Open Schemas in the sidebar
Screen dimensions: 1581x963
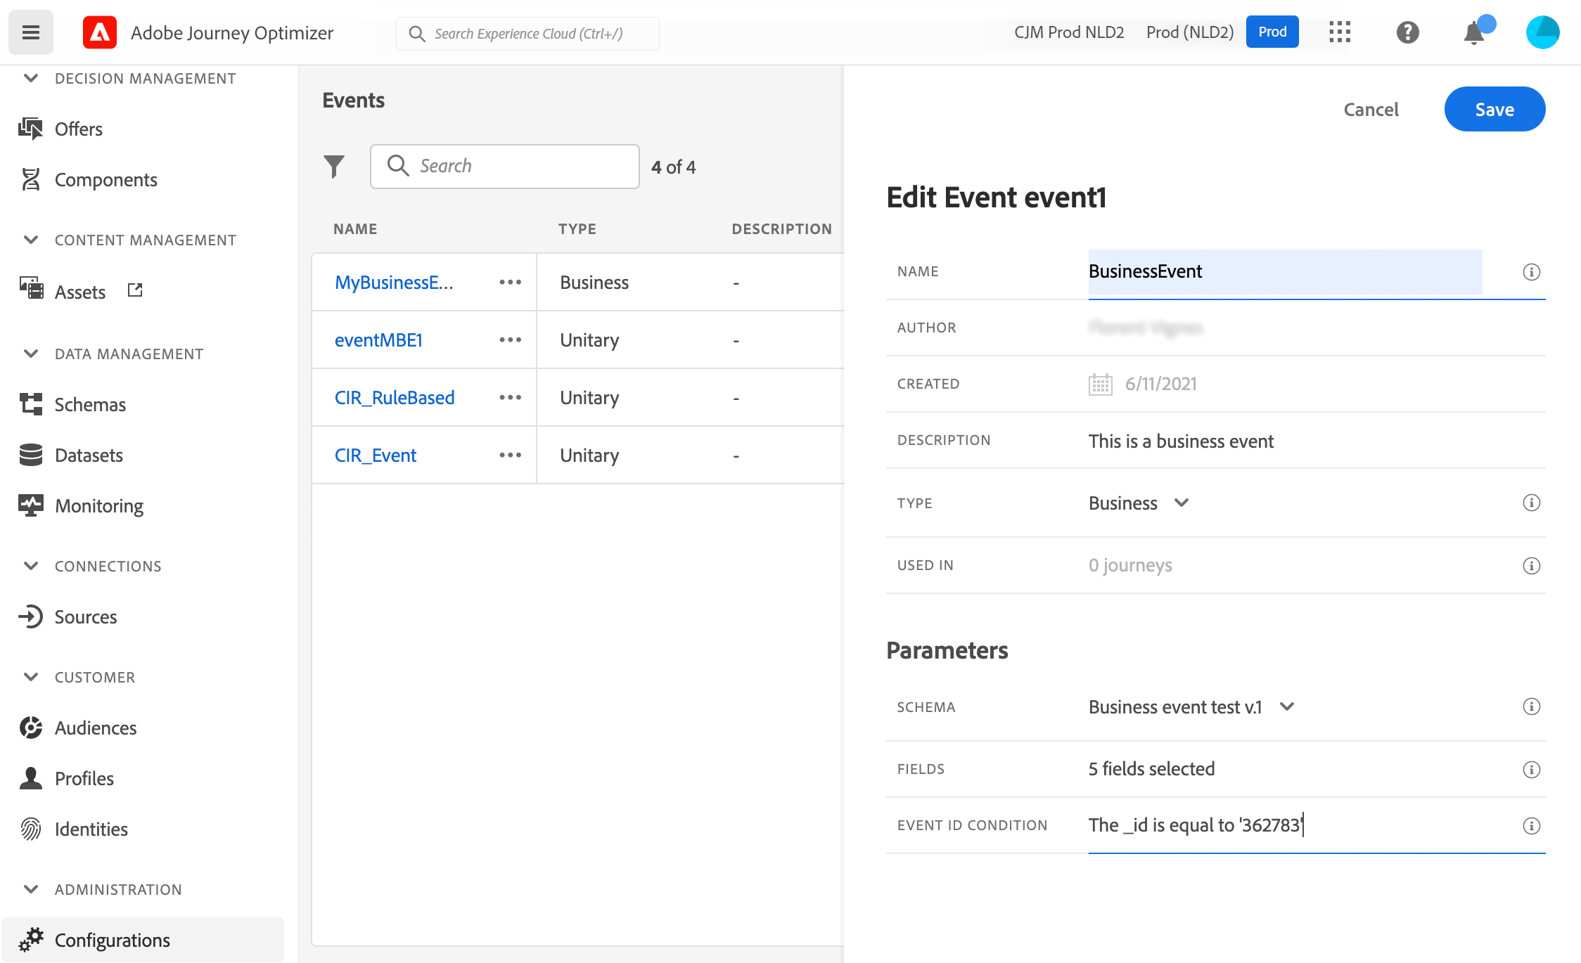(90, 405)
